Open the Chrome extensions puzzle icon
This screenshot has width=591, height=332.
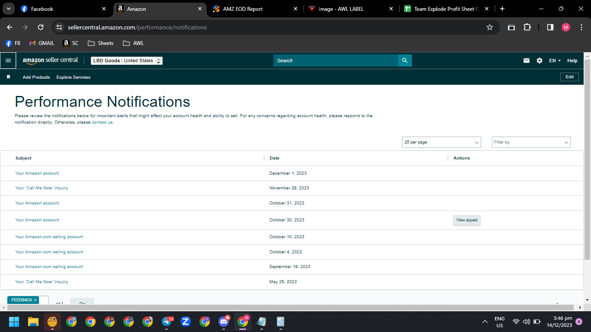tap(527, 27)
